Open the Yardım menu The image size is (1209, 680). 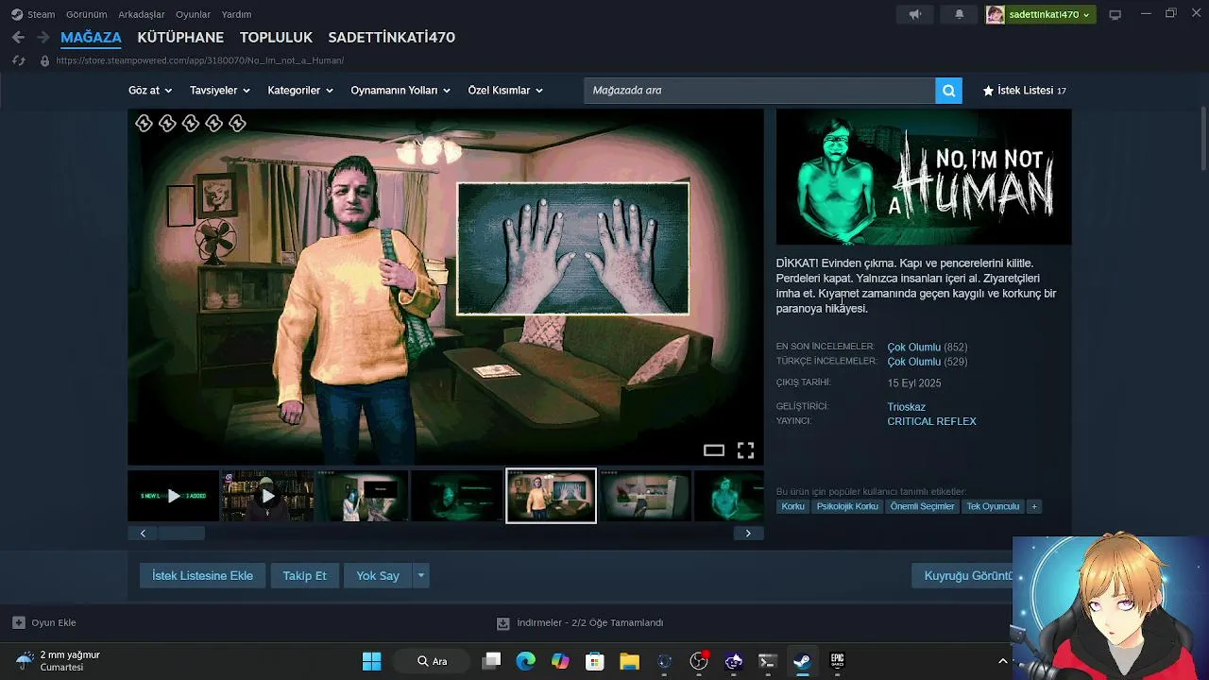click(236, 14)
